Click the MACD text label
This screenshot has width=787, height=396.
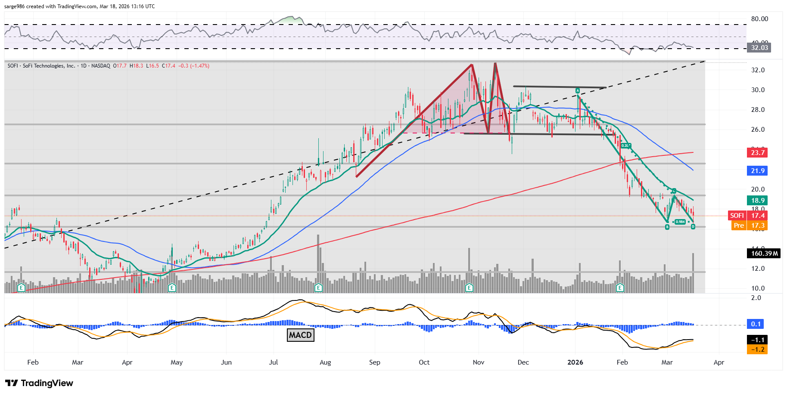[300, 335]
